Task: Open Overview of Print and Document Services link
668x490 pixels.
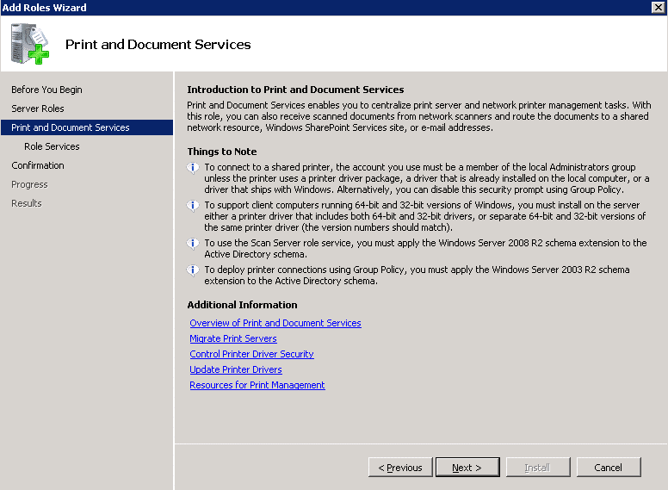Action: [x=275, y=323]
